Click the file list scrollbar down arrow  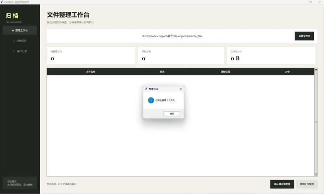tap(316, 175)
